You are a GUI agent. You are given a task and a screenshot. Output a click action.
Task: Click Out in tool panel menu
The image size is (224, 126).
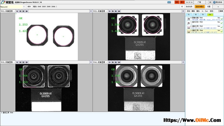(x=206, y=11)
